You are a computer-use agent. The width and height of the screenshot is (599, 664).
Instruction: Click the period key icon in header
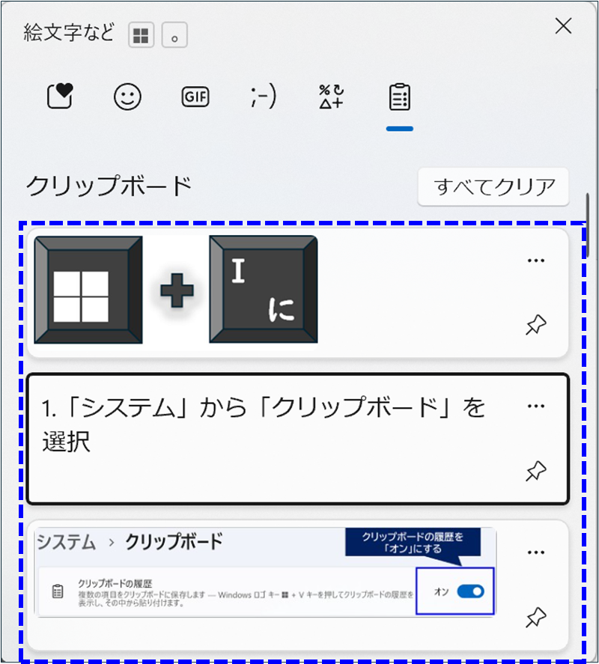174,34
